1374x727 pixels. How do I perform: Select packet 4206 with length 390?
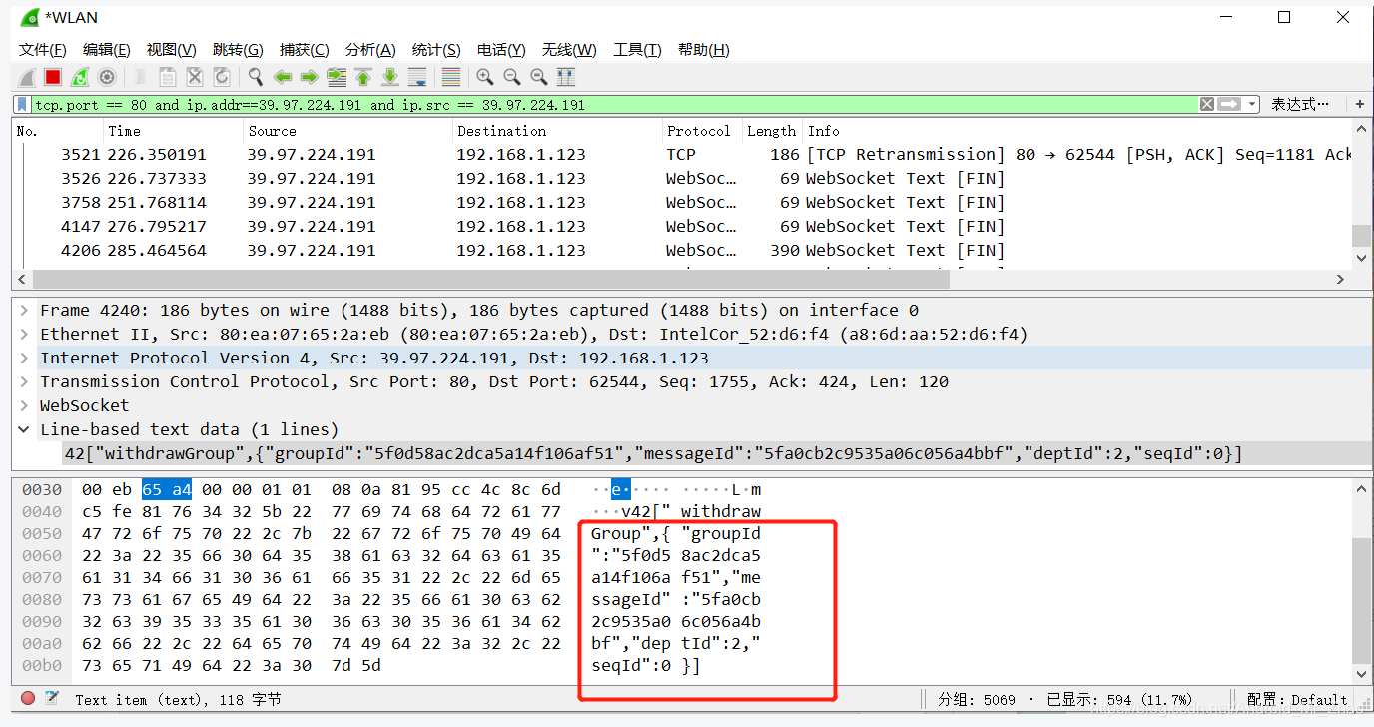[x=682, y=251]
